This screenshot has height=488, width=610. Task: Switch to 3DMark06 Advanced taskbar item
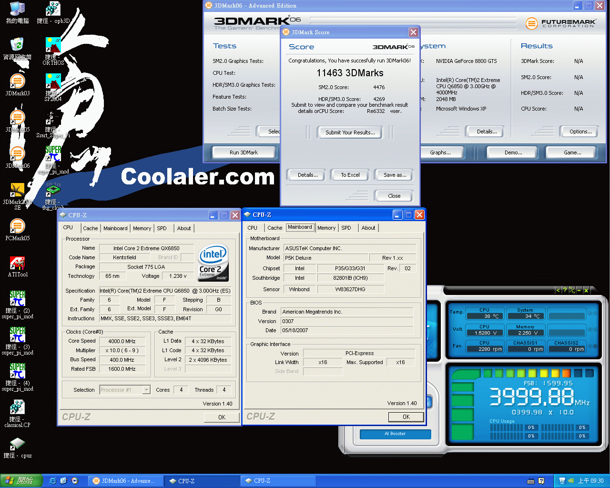[127, 481]
